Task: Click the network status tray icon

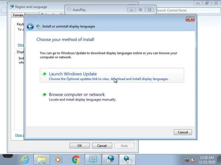Action: (x=187, y=160)
